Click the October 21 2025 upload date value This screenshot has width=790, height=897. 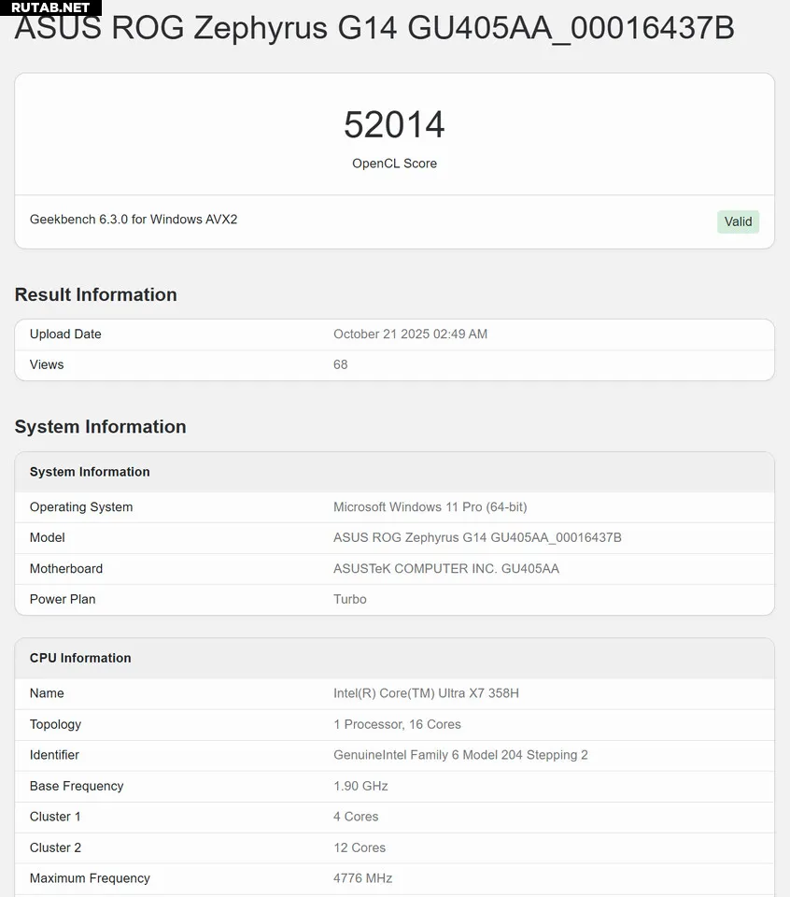410,335
